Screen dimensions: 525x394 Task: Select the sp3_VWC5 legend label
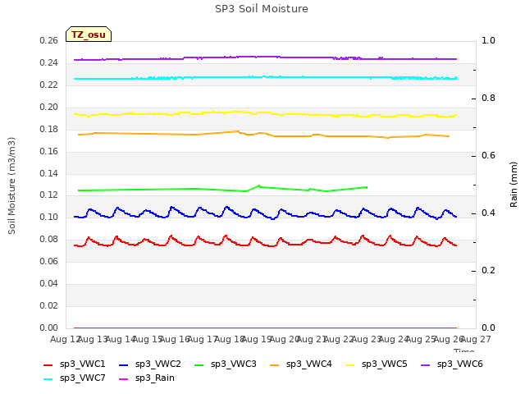point(385,364)
